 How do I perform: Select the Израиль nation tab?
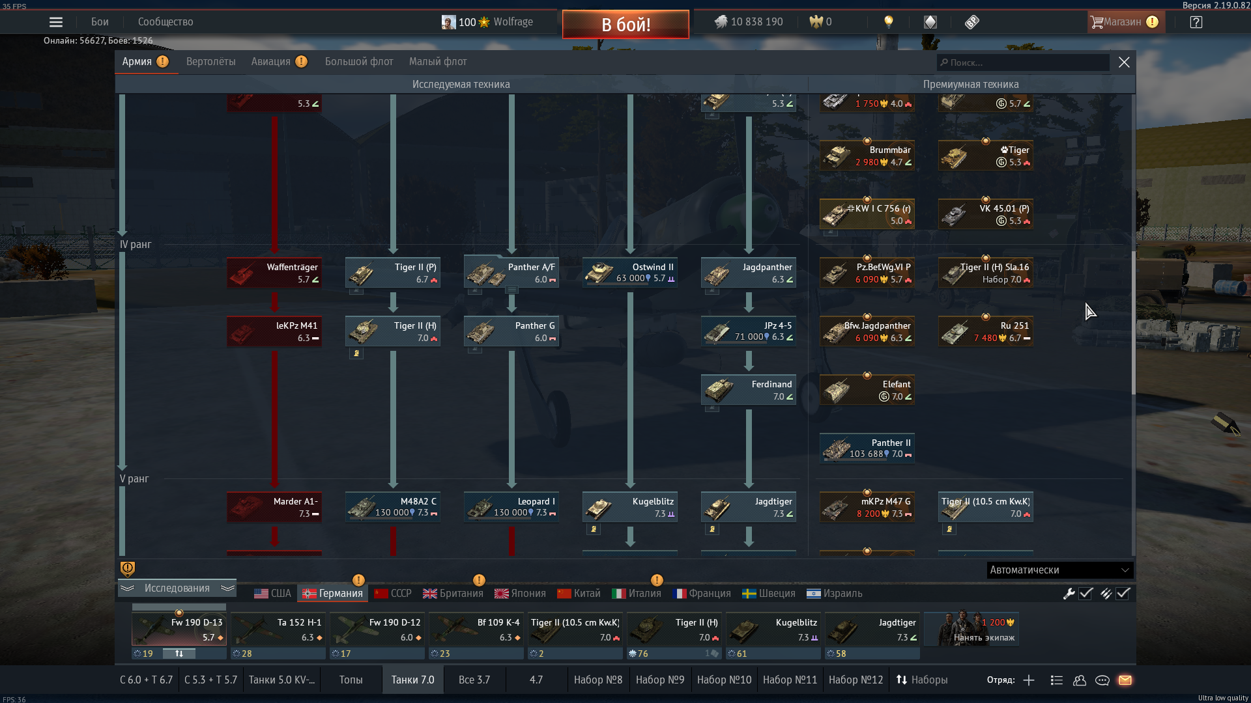(x=835, y=594)
